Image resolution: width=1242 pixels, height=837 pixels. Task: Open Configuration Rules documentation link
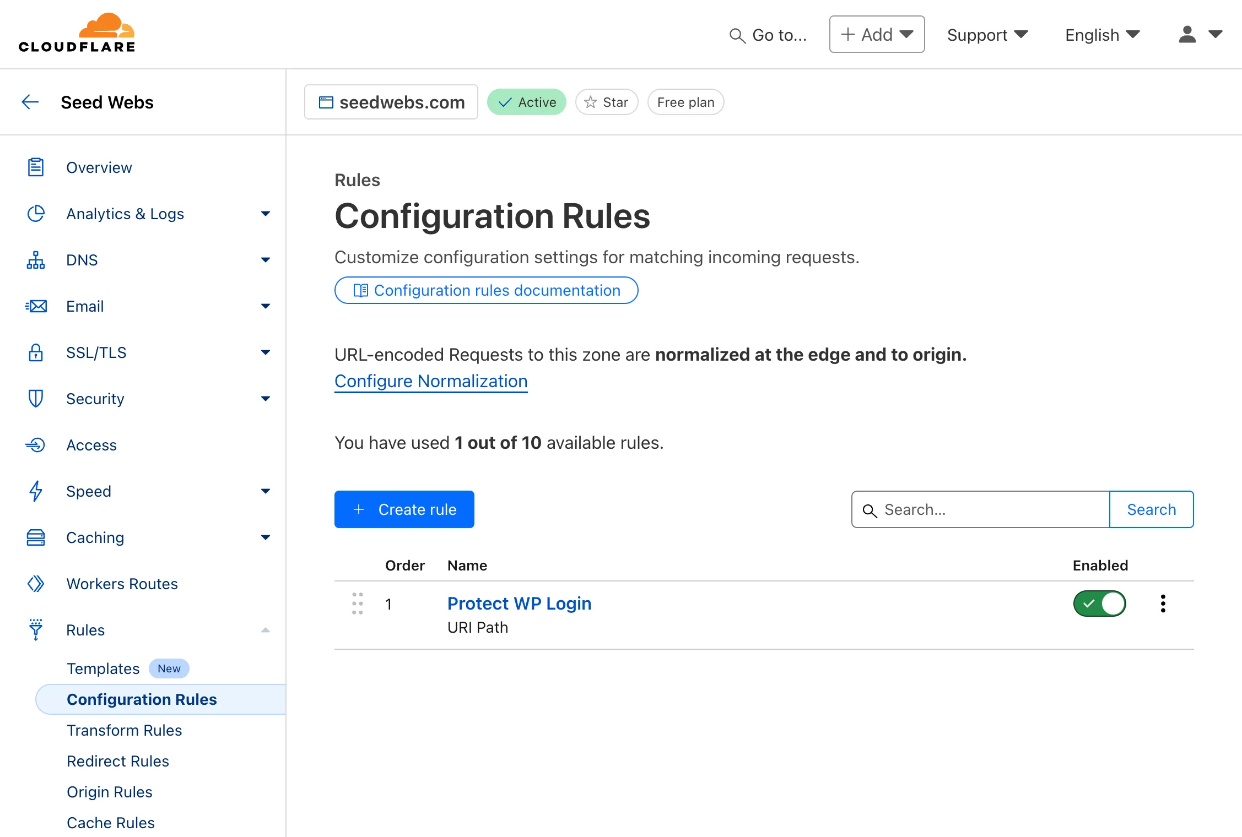(x=487, y=291)
